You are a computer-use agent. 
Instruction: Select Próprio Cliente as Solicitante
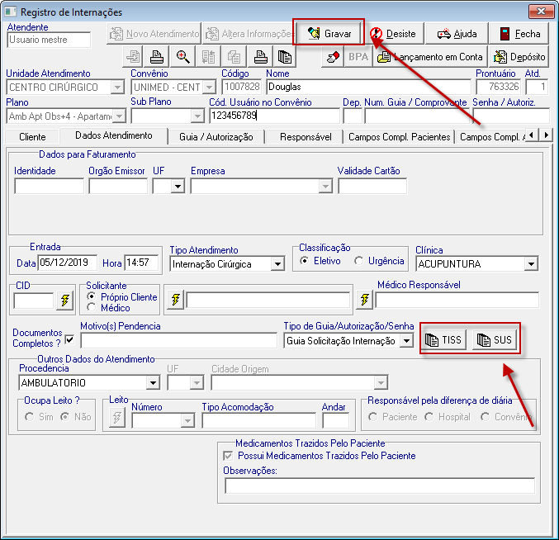click(x=92, y=296)
